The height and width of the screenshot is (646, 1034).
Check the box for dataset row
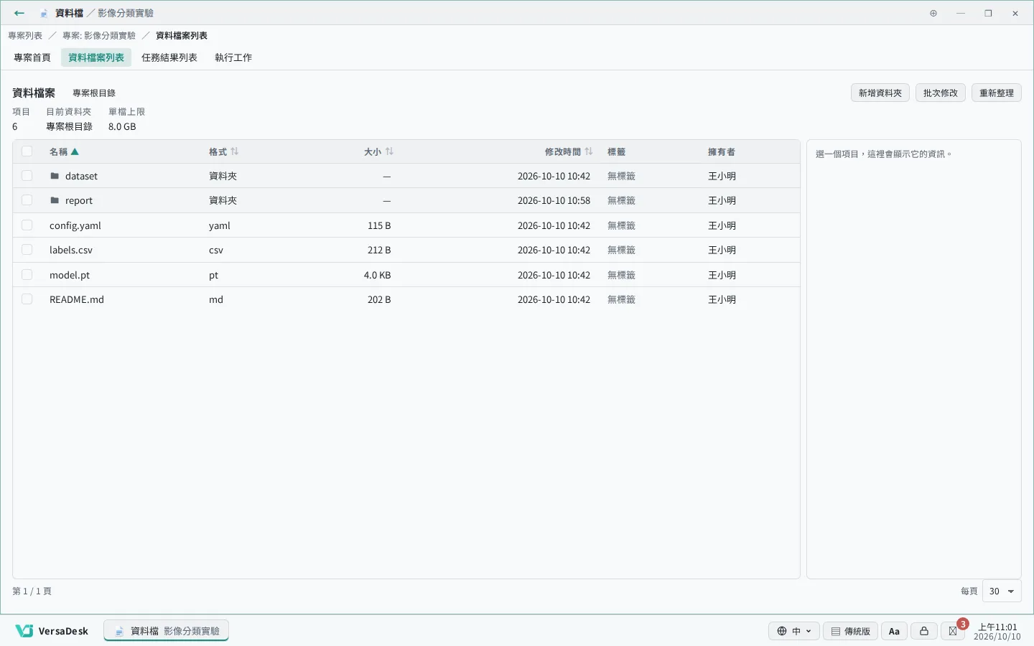[27, 176]
